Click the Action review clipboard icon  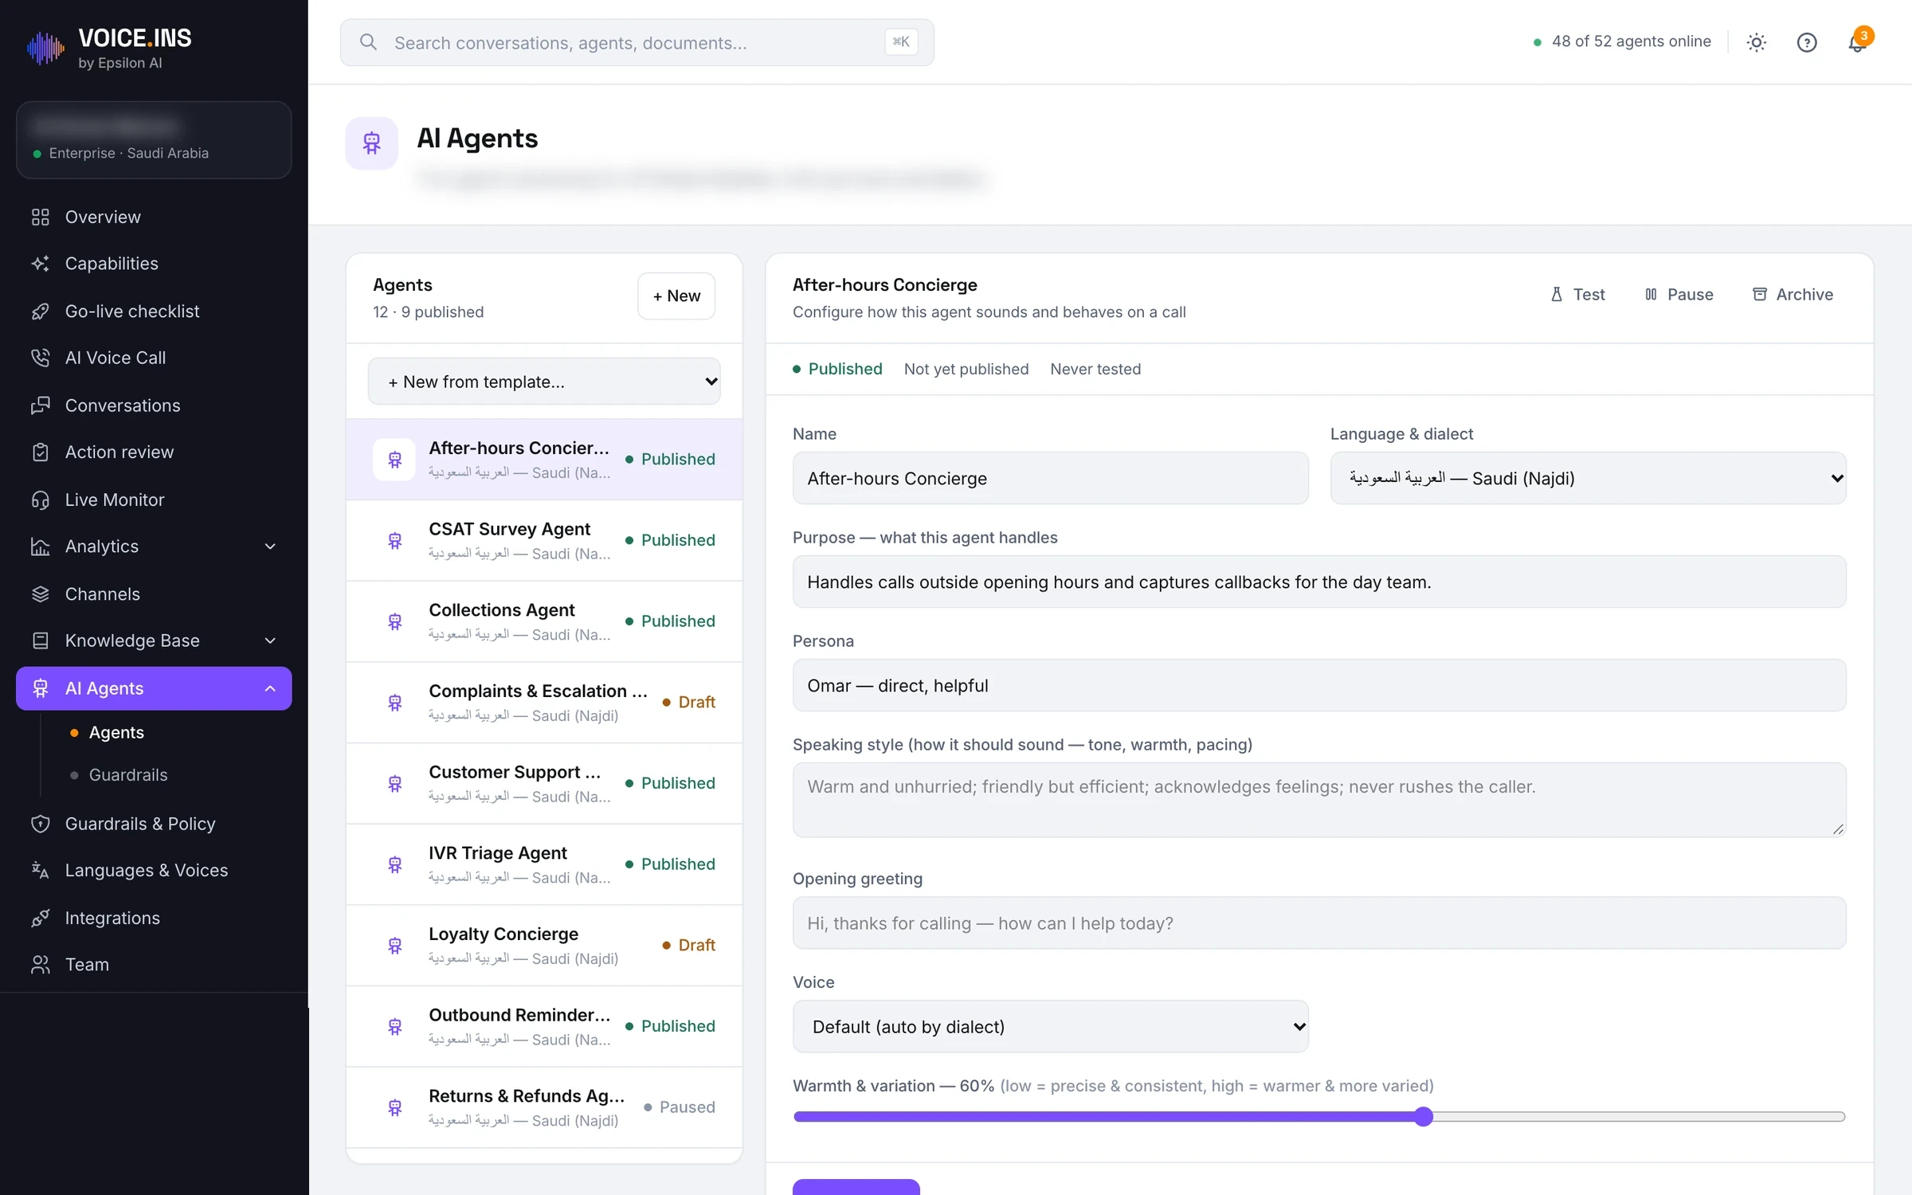[41, 452]
